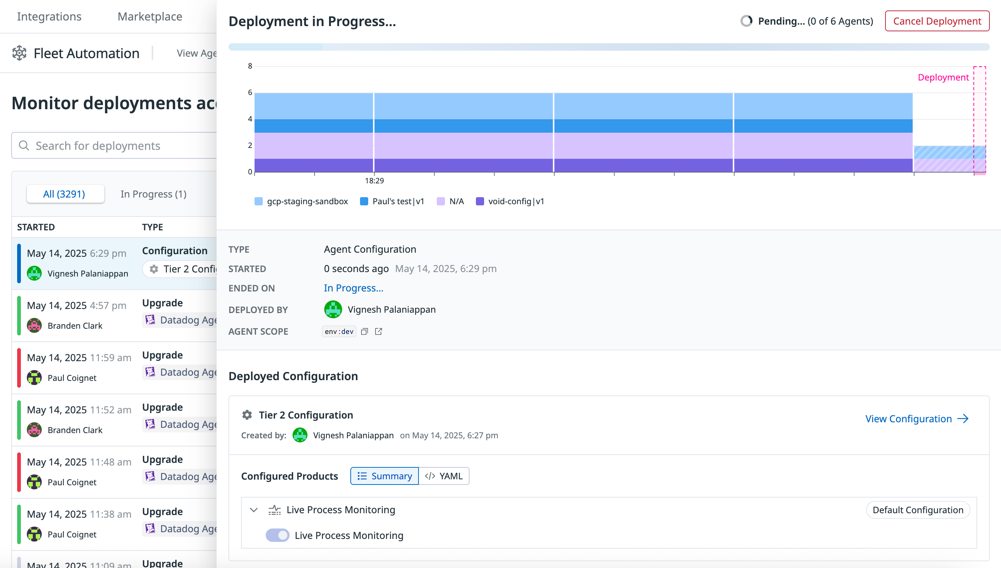Open the Integrations page
The height and width of the screenshot is (568, 1001).
(49, 16)
